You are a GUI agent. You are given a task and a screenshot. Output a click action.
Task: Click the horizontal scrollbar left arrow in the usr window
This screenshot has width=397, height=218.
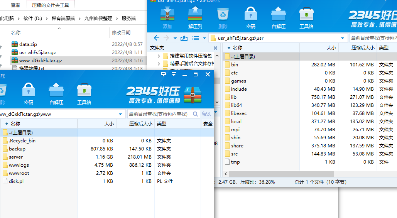point(226,174)
